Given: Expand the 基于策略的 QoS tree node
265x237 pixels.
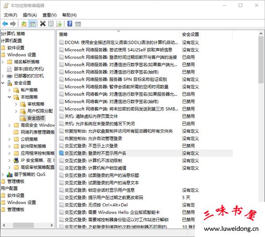Looking at the screenshot, I should coord(3,174).
